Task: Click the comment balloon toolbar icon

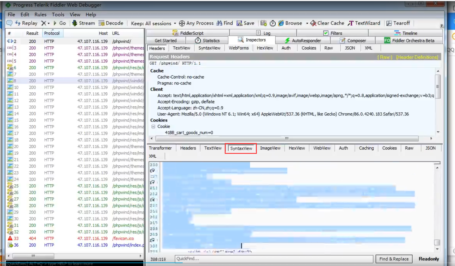Action: 9,23
